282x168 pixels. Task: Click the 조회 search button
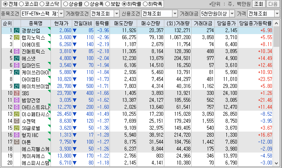tap(258, 4)
